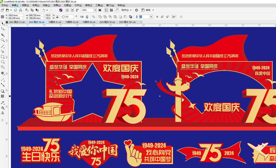Select the Artistic Media tool
Image resolution: width=276 pixels, height=168 pixels.
coord(2,51)
